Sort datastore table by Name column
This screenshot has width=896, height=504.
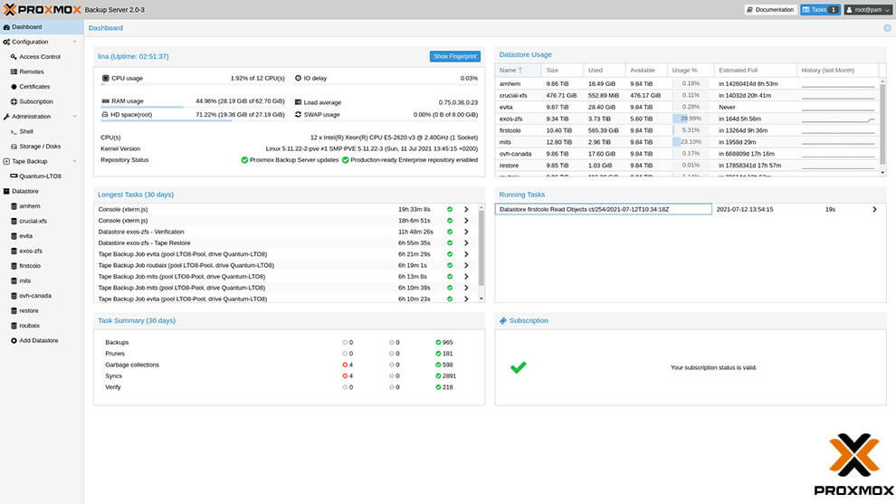point(519,71)
